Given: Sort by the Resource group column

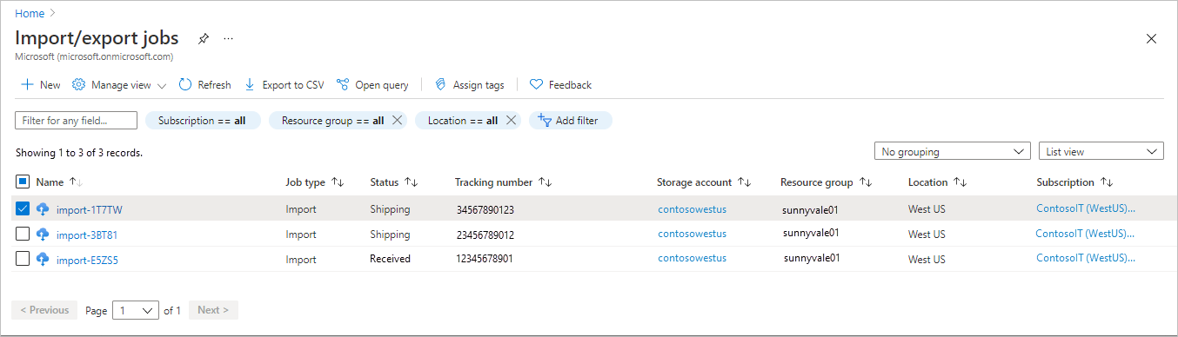Looking at the screenshot, I should pos(826,182).
